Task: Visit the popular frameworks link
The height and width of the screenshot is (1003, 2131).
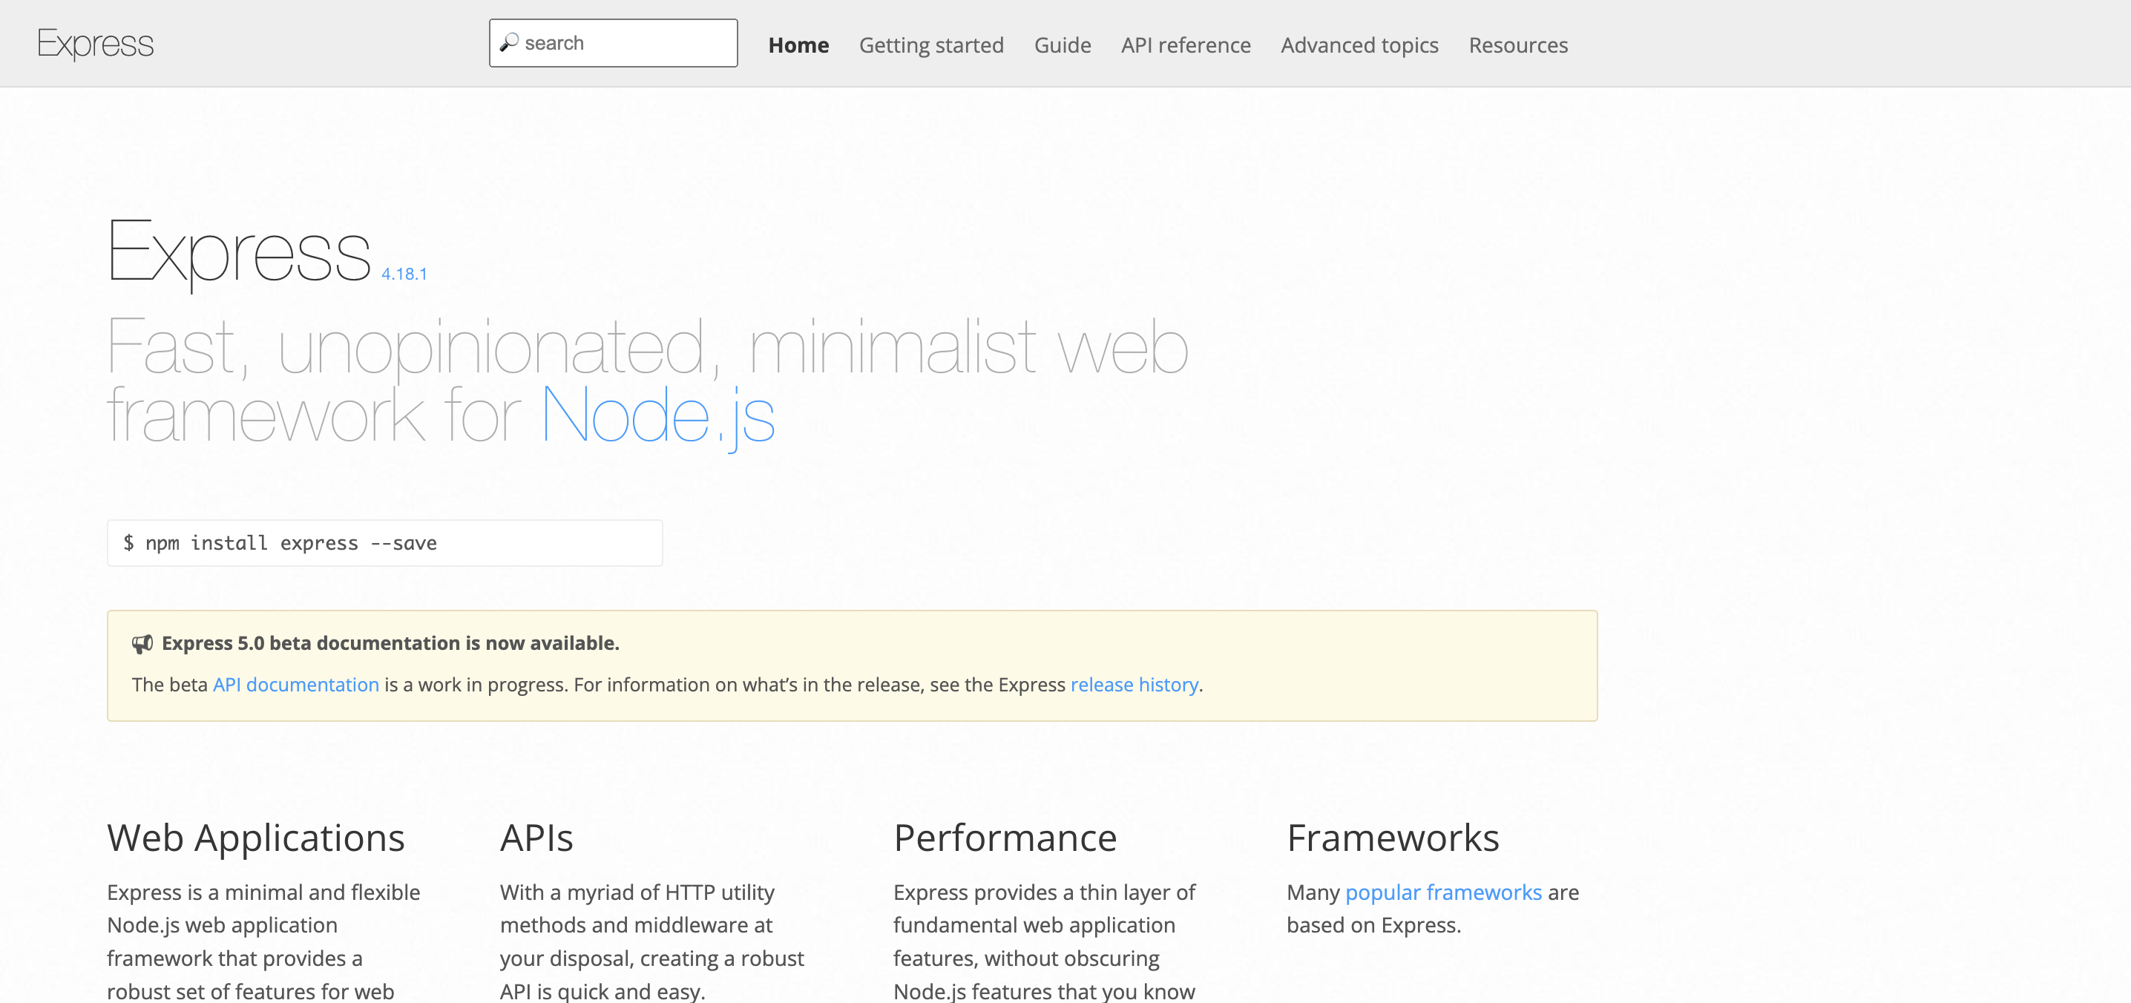Action: pyautogui.click(x=1442, y=892)
